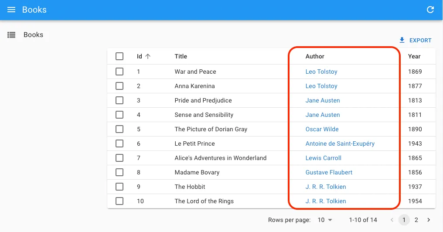This screenshot has height=232, width=443.
Task: Click the refresh icon in the top bar
Action: (x=430, y=10)
